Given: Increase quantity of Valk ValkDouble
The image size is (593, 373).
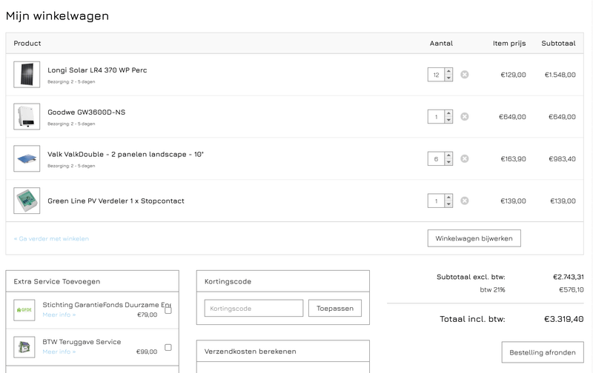Looking at the screenshot, I should click(448, 155).
